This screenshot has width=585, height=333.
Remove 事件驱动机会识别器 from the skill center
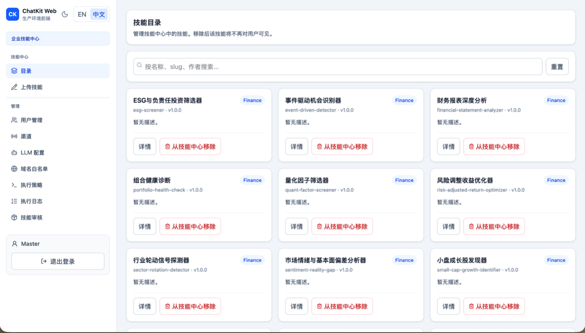point(342,147)
